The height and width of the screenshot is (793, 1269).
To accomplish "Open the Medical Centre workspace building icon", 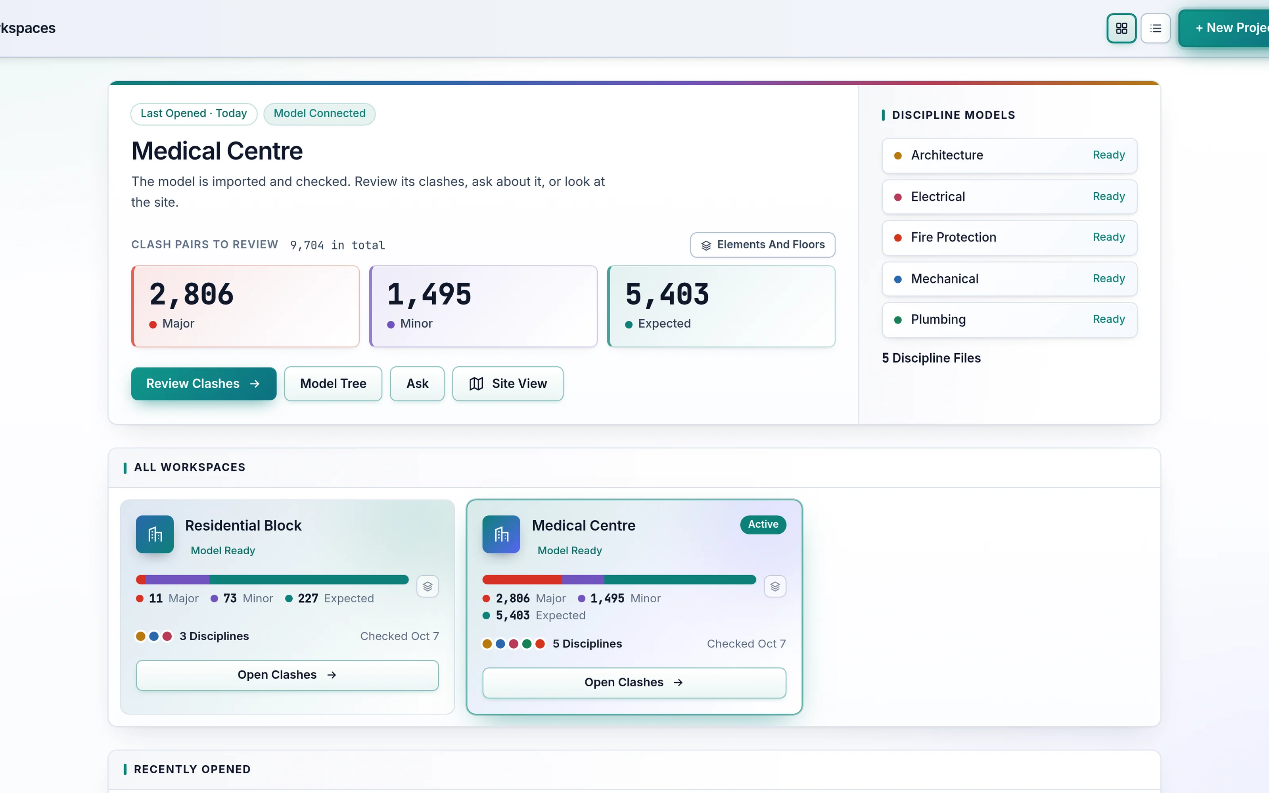I will [x=501, y=534].
